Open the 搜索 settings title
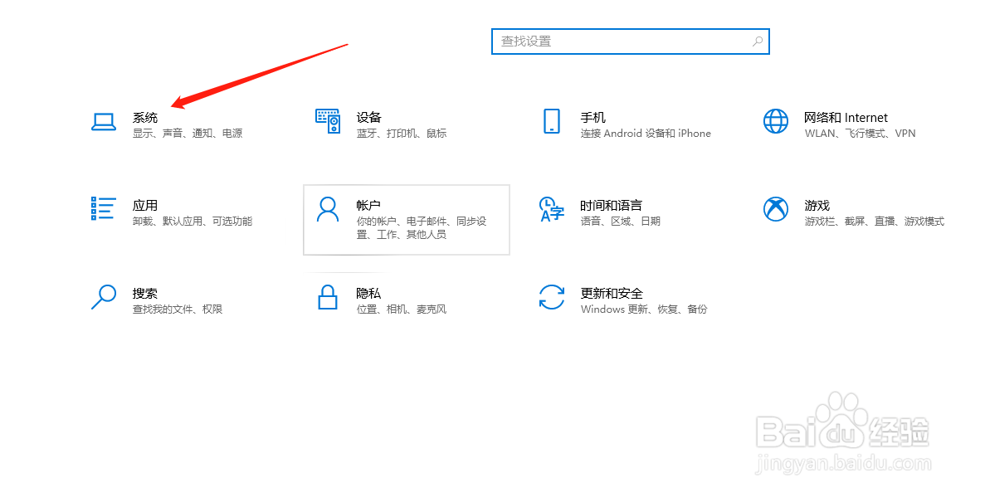This screenshot has height=497, width=985. point(145,294)
